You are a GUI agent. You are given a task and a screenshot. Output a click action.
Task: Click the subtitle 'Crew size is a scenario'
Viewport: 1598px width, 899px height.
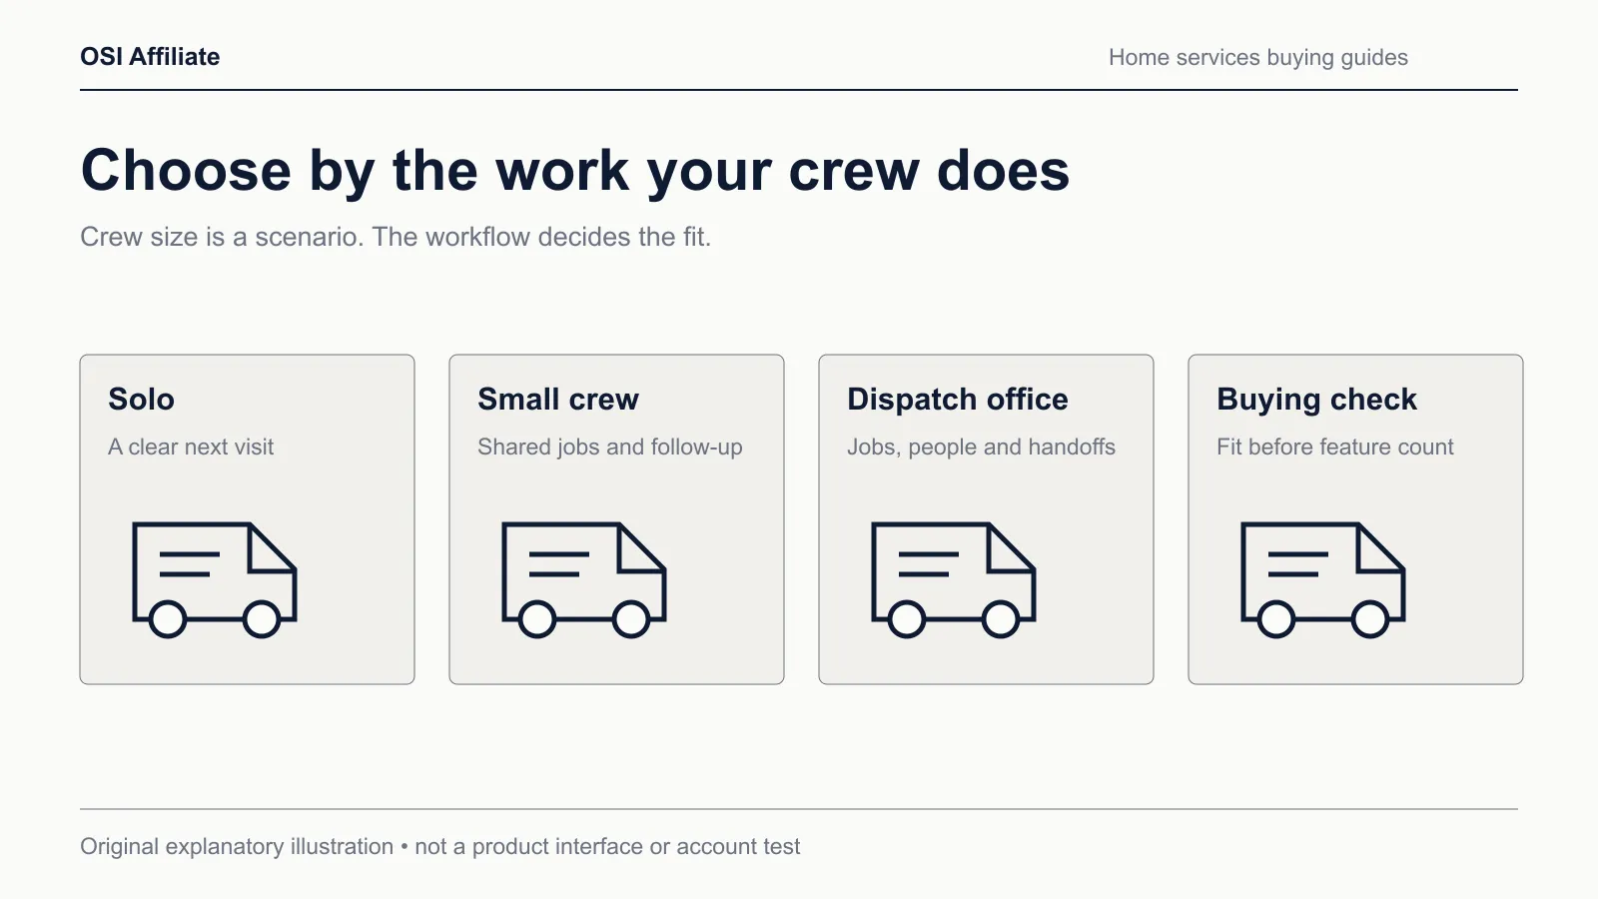pos(220,237)
